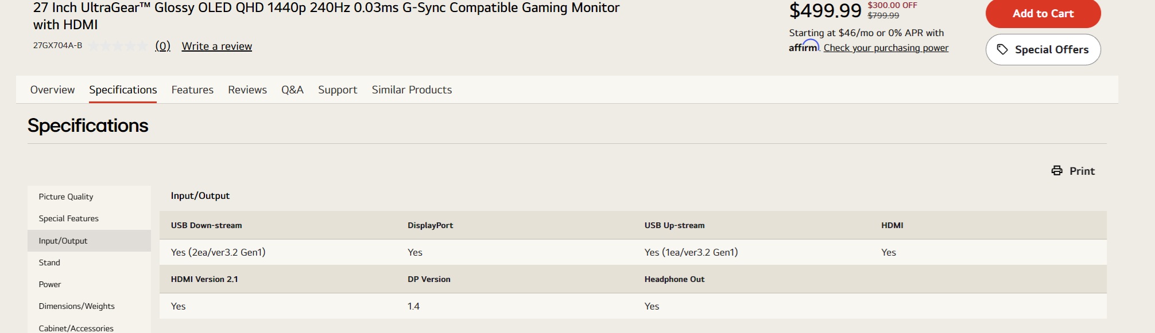
Task: Select the Features tab
Action: tap(192, 90)
